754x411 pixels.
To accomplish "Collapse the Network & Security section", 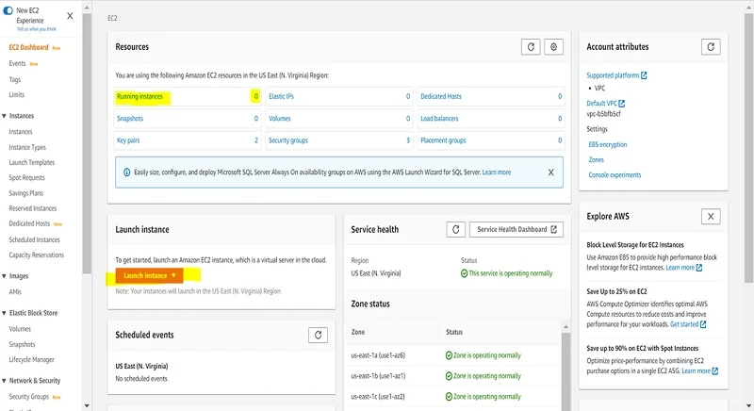I will click(5, 381).
